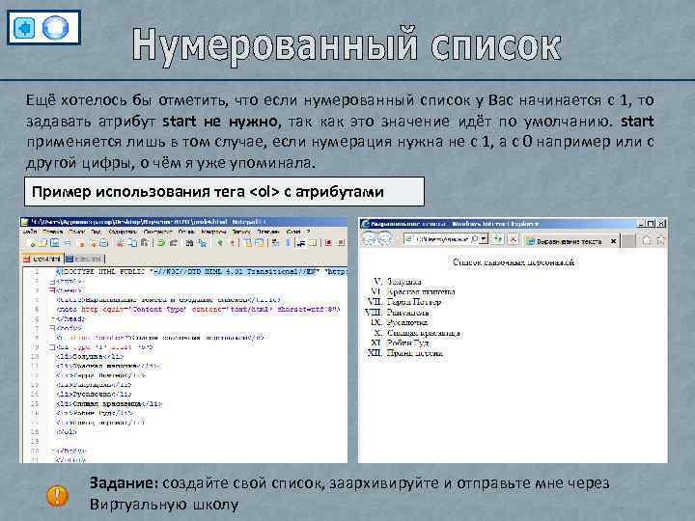695x521 pixels.
Task: Click the browser heading Список сказочных персонажей
Action: (x=514, y=262)
